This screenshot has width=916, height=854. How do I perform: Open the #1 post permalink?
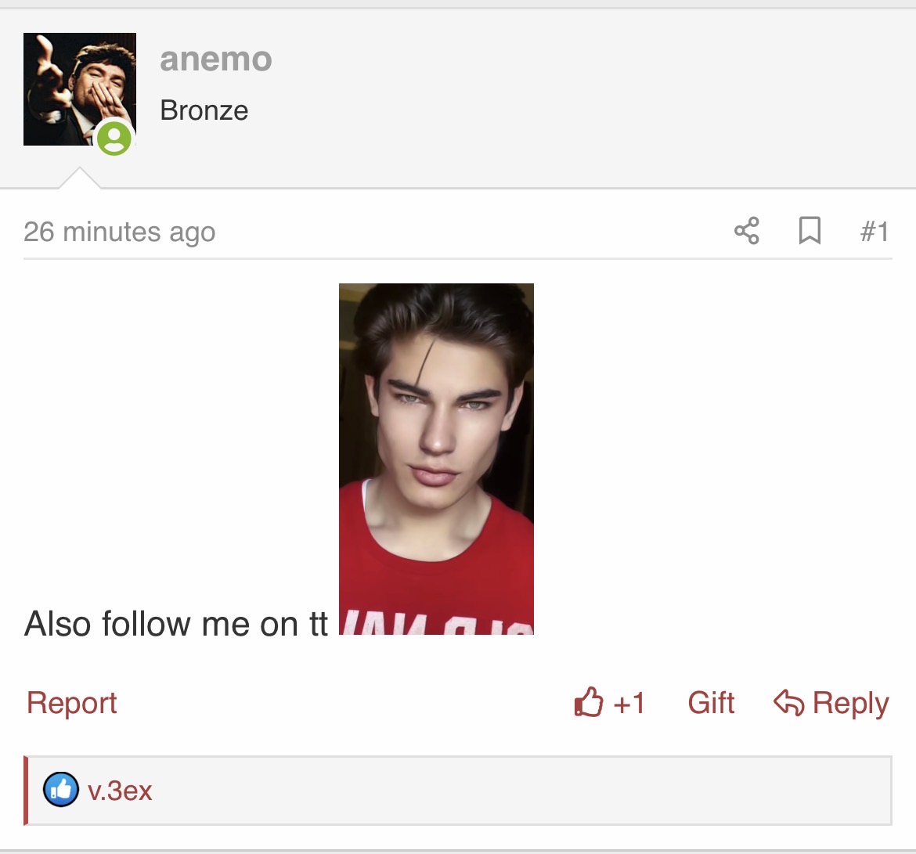[874, 232]
